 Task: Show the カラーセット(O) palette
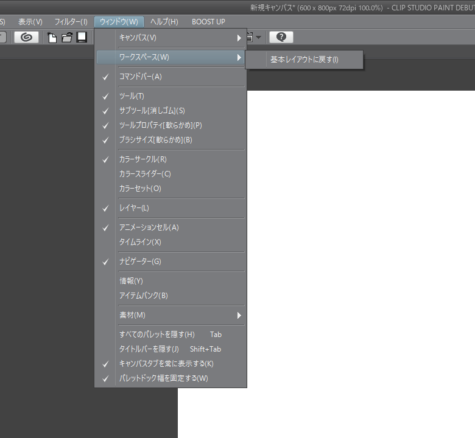tap(171, 188)
